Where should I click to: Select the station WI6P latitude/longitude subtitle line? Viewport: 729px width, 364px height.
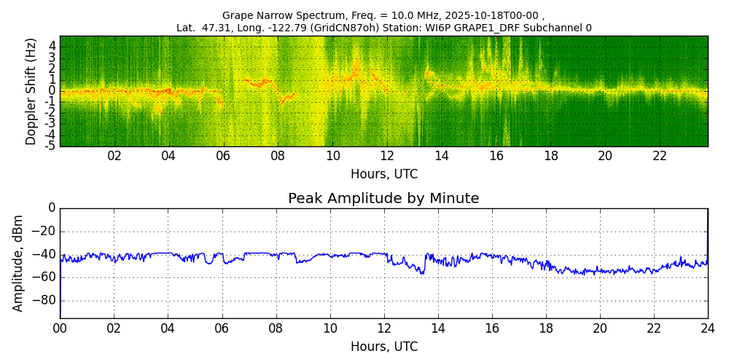coord(383,28)
